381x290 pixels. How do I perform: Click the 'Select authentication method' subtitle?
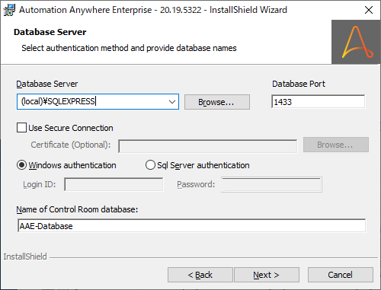point(129,48)
